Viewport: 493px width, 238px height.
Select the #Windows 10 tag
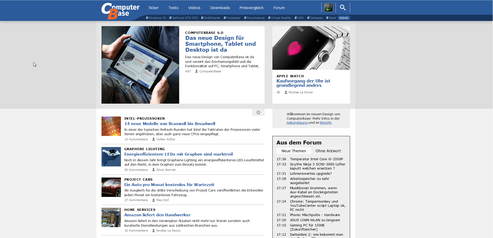click(x=156, y=18)
